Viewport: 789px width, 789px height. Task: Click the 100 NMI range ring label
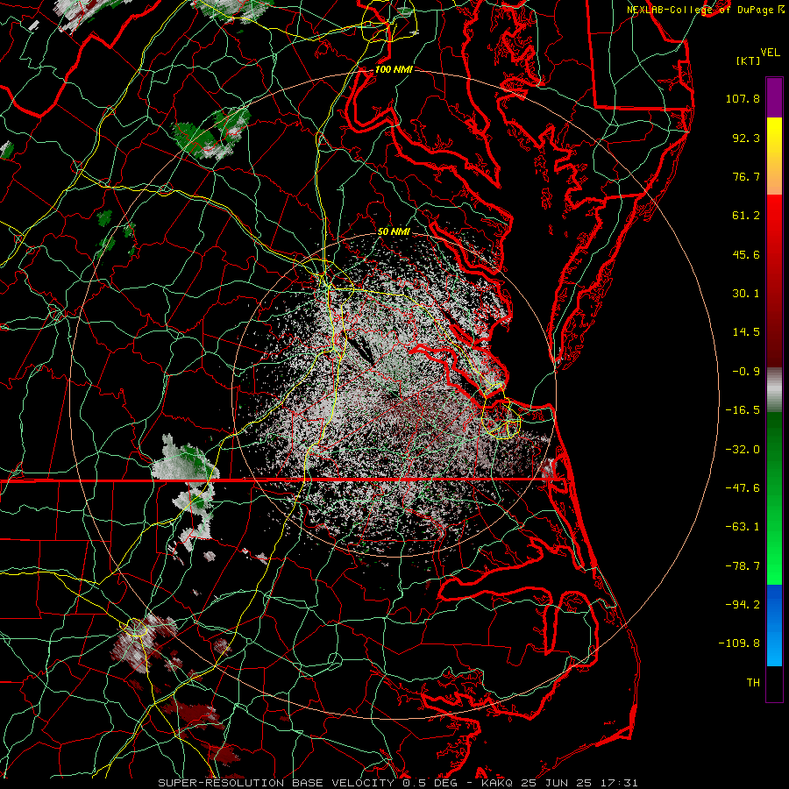[394, 69]
